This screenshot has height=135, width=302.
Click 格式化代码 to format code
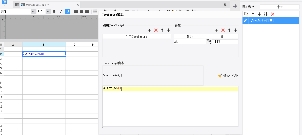coord(228,76)
